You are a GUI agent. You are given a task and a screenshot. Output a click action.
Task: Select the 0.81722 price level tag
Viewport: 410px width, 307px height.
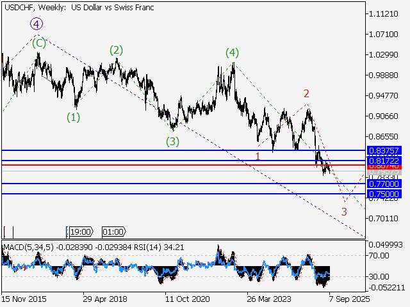click(384, 160)
